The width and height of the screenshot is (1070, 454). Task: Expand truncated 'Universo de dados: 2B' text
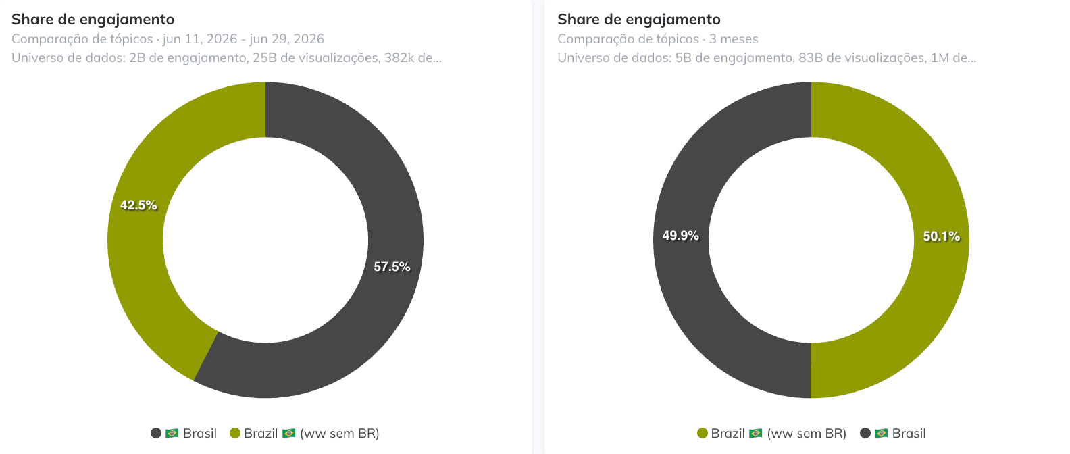click(x=226, y=58)
